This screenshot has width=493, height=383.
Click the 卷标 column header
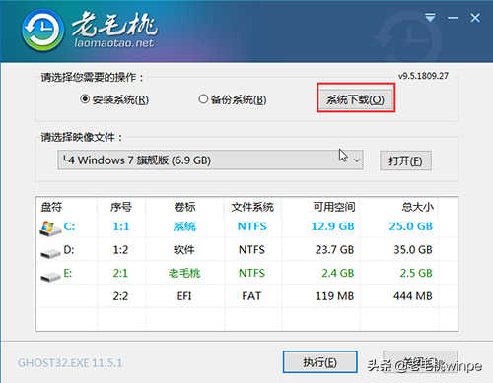coord(184,207)
